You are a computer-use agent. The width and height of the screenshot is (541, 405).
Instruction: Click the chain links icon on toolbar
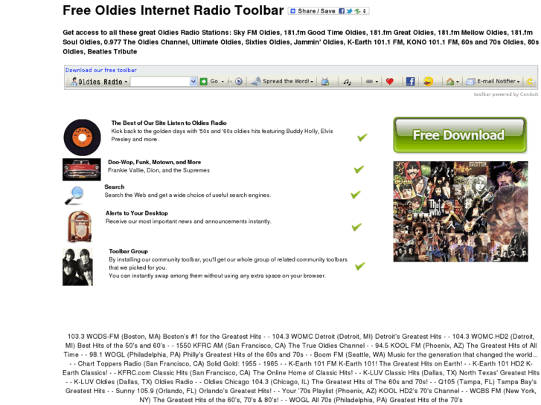[x=369, y=82]
